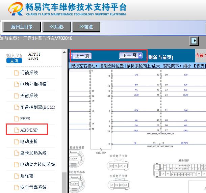Image resolution: width=206 pixels, height=193 pixels.
Task: Click the document icon beside 电动助力转向系统
Action: pyautogui.click(x=17, y=165)
